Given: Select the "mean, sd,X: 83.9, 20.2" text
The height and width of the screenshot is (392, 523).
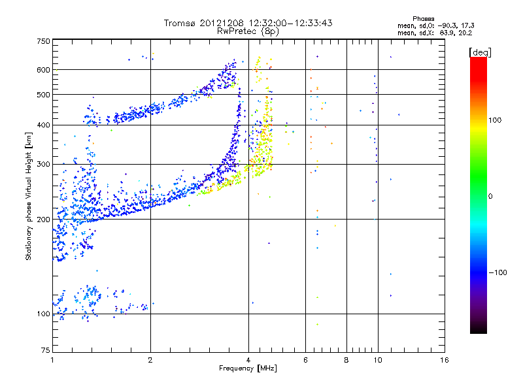Looking at the screenshot, I should (x=435, y=32).
